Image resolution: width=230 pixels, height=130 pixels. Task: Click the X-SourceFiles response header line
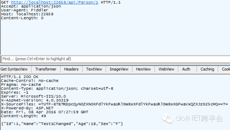point(114,105)
